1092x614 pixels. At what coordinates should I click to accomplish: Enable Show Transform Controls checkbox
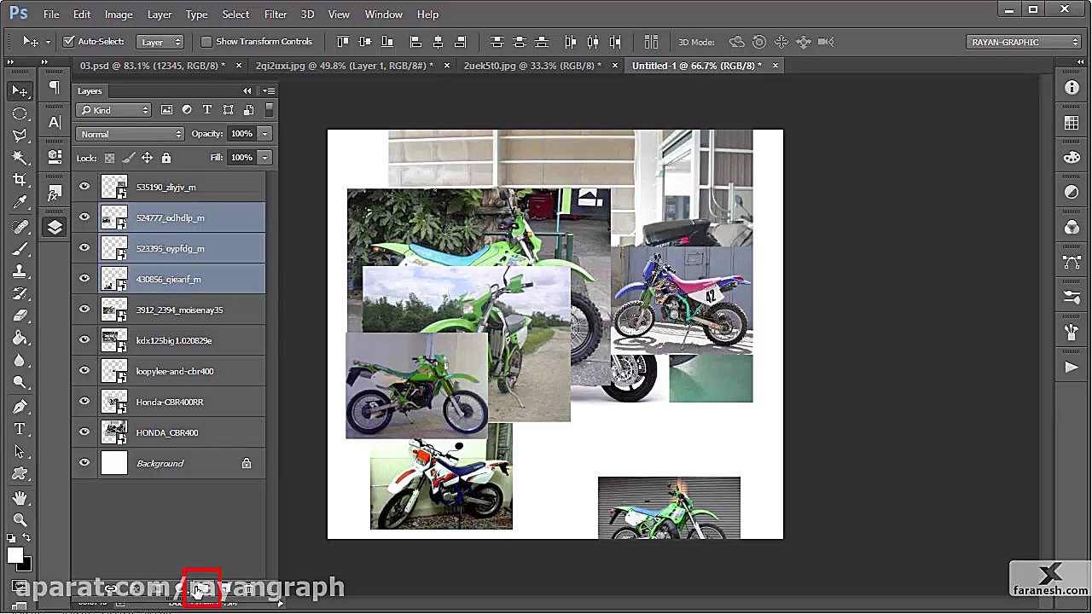click(206, 42)
